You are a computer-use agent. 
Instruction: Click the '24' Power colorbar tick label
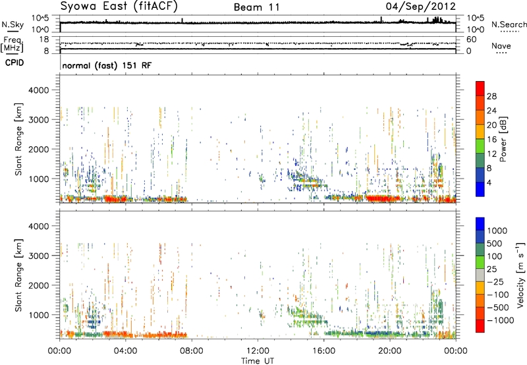pyautogui.click(x=491, y=111)
